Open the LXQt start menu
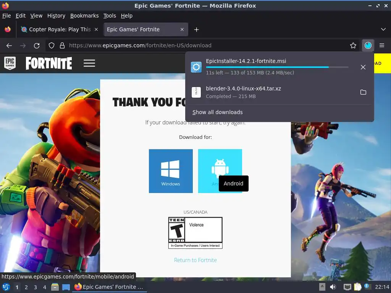This screenshot has height=293, width=391. coord(6,287)
